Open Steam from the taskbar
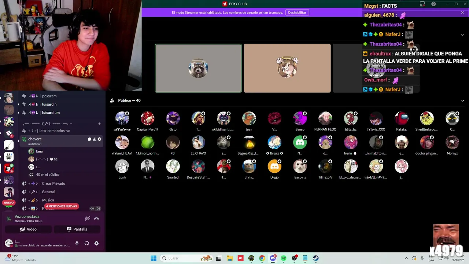This screenshot has width=469, height=264. (315, 258)
